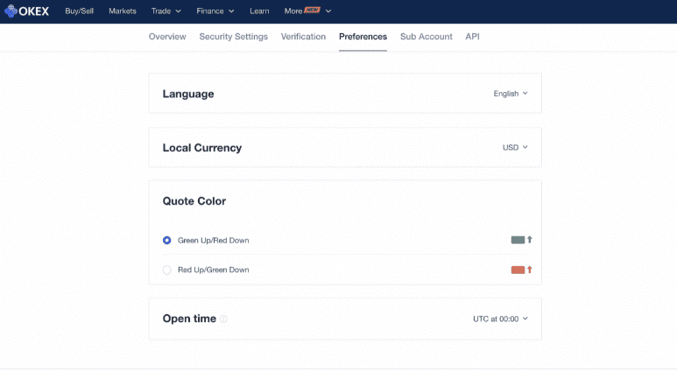Open the Sub Account tab
This screenshot has height=372, width=677.
pyautogui.click(x=426, y=37)
